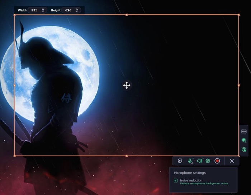This screenshot has width=251, height=195.
Task: Toggle the microphone recording icon
Action: 190,161
